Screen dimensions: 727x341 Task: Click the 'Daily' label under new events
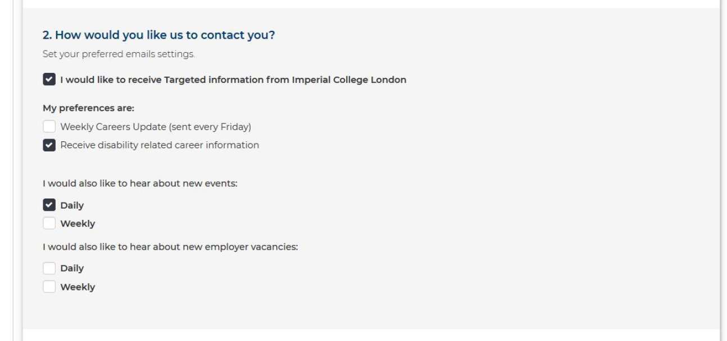tap(72, 205)
